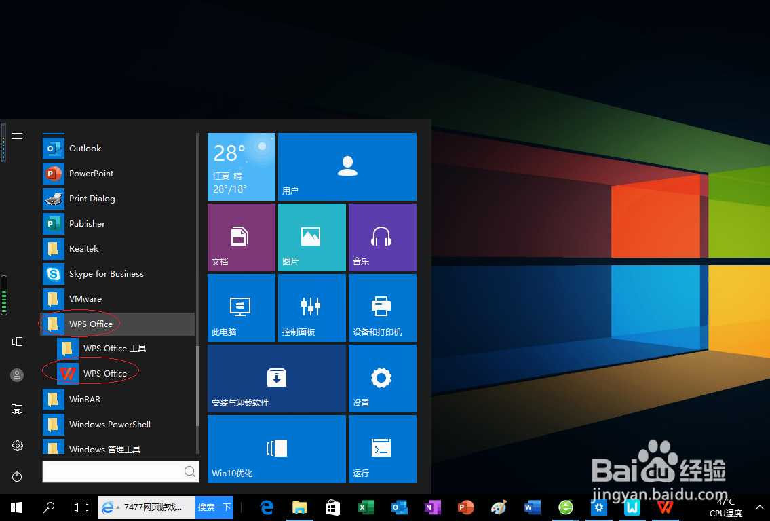Launch Word from taskbar
Viewport: 770px width, 521px height.
[x=533, y=507]
